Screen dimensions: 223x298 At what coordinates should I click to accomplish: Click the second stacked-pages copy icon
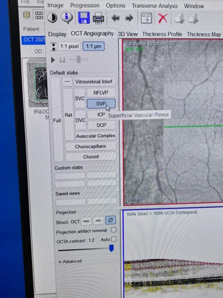[193, 18]
